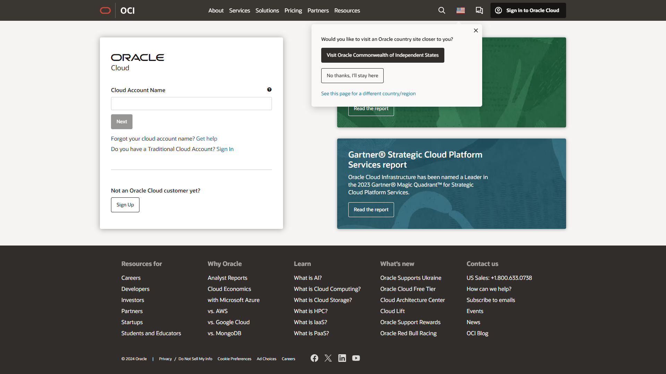This screenshot has height=374, width=666.
Task: Click the YouTube icon in footer
Action: click(x=356, y=358)
